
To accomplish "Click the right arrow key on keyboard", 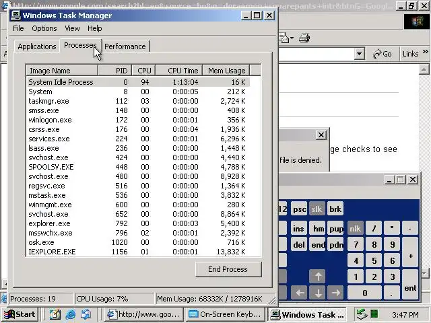I will tap(335, 293).
